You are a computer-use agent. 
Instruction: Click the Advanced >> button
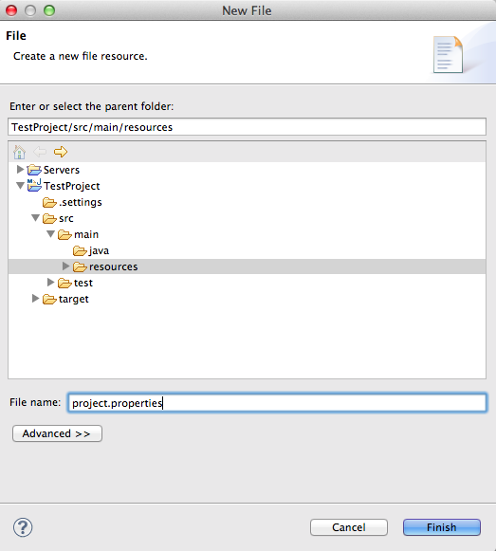click(x=57, y=433)
